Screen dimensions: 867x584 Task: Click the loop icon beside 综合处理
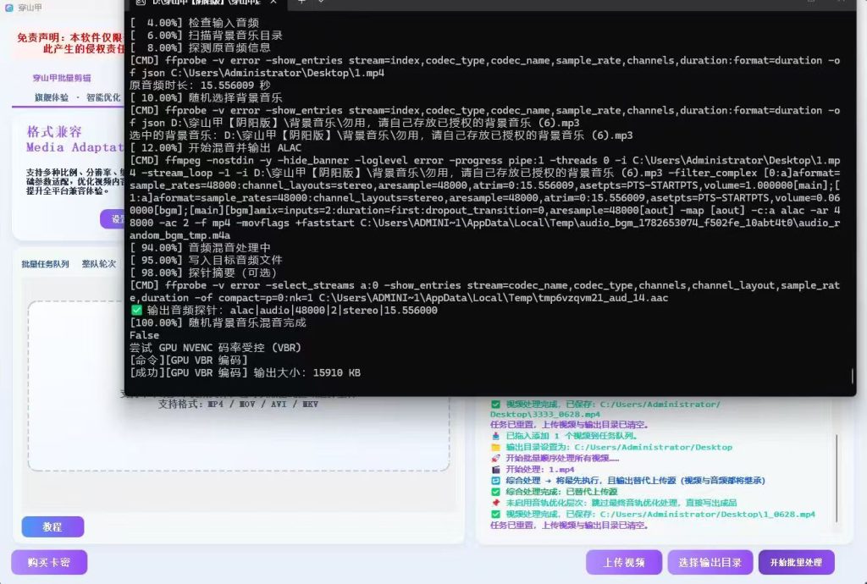[x=495, y=481]
